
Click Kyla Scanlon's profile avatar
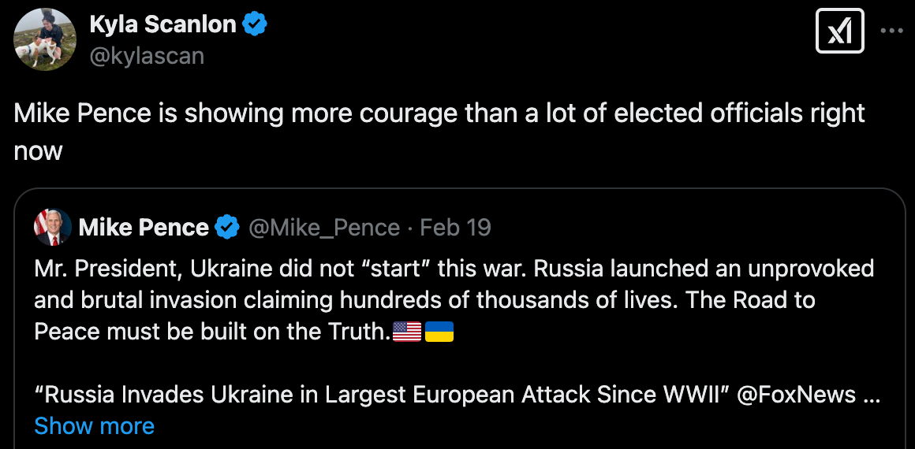coord(45,39)
